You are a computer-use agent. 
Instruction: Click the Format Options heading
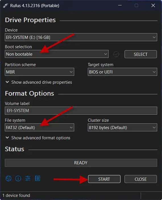pos(30,94)
